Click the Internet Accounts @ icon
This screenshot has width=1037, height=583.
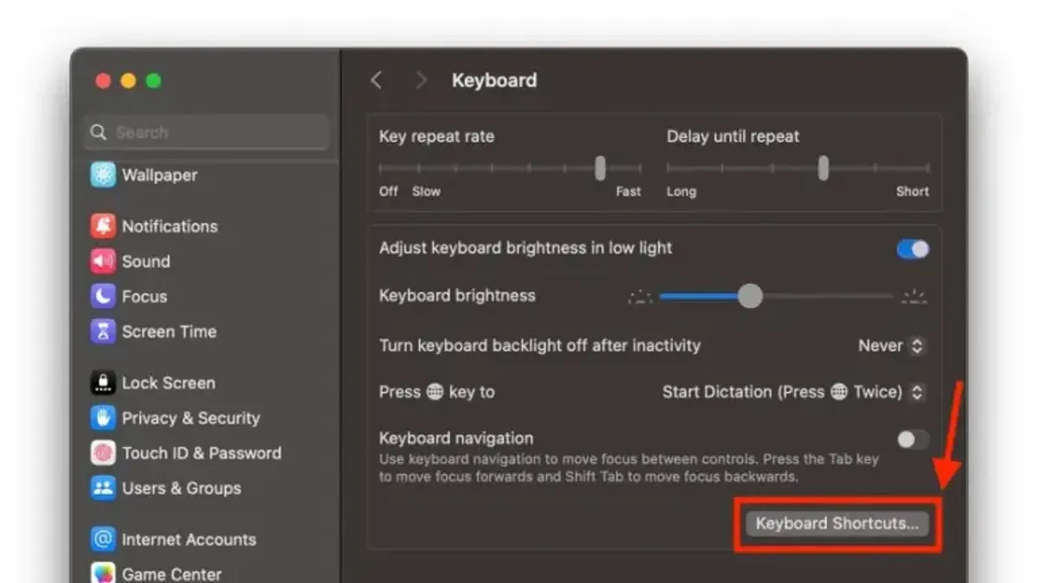coord(103,539)
